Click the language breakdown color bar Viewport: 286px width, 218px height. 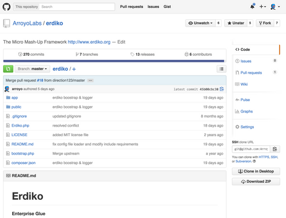tap(114, 61)
